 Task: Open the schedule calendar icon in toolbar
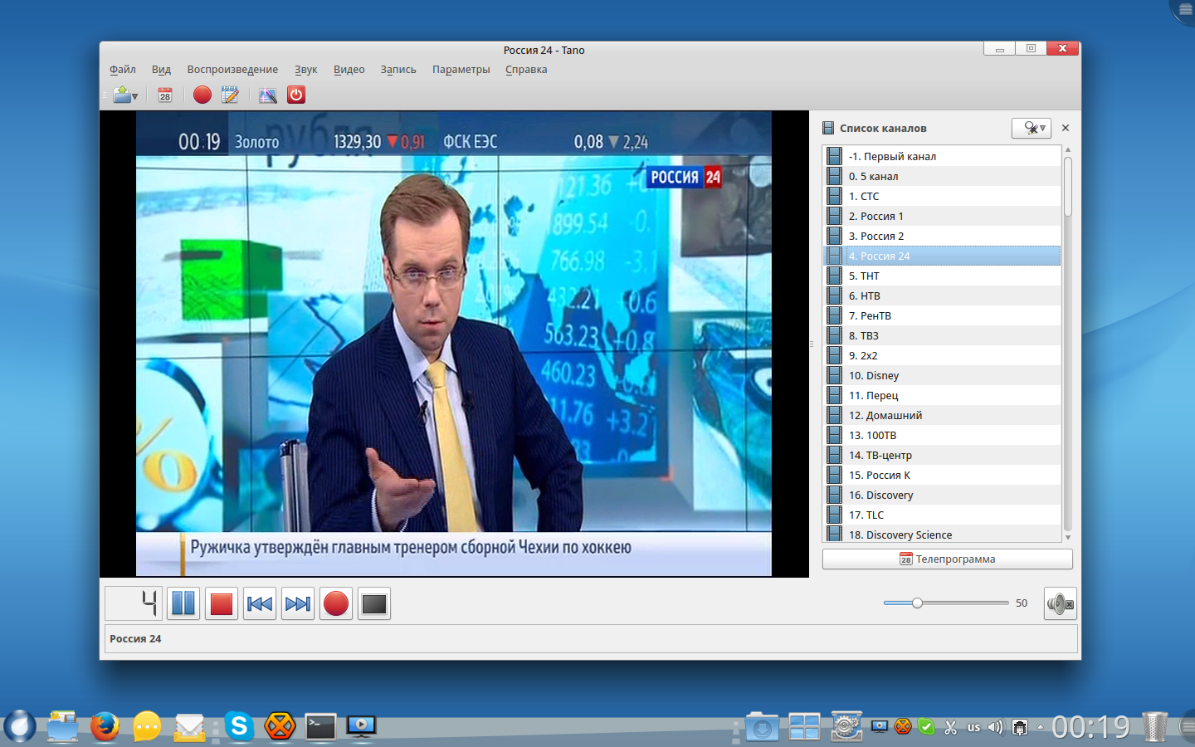pos(165,95)
